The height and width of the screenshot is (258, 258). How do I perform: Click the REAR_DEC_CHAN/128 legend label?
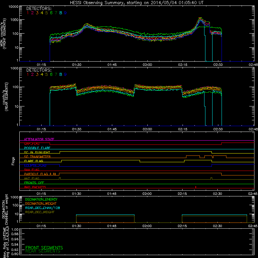43,208
